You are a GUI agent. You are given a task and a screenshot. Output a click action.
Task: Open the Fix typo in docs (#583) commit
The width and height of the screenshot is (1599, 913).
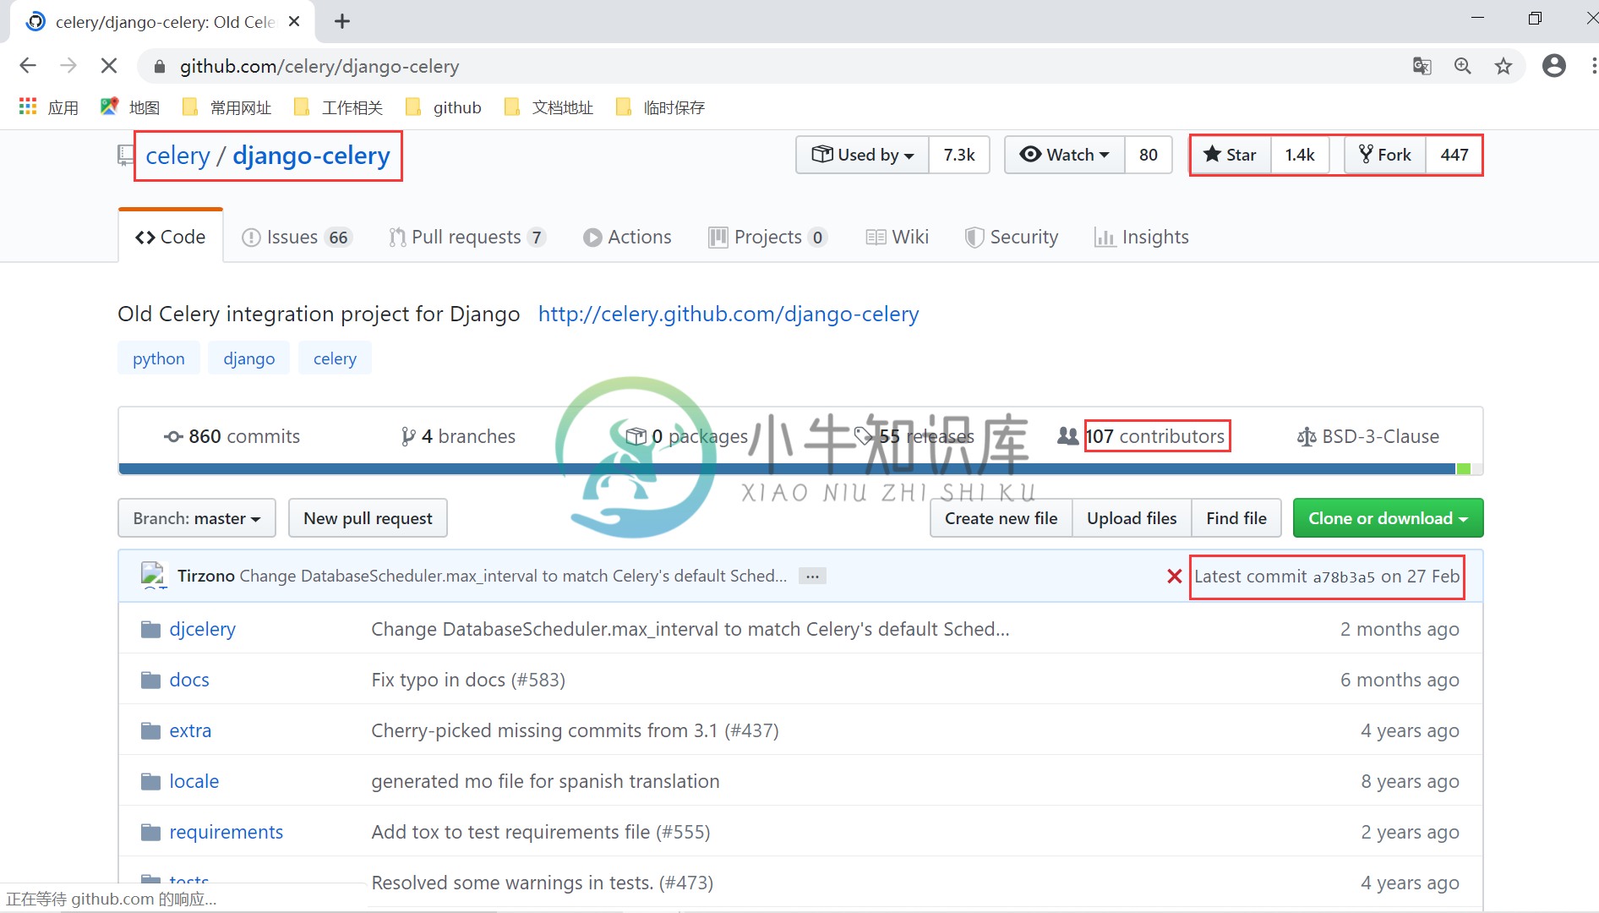point(468,680)
